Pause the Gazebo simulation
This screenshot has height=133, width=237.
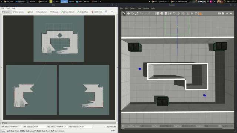coord(123,126)
